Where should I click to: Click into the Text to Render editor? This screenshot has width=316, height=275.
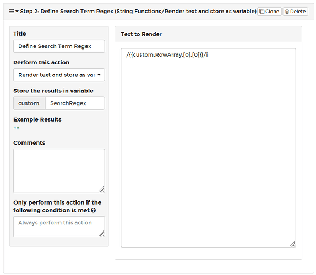[x=209, y=147]
